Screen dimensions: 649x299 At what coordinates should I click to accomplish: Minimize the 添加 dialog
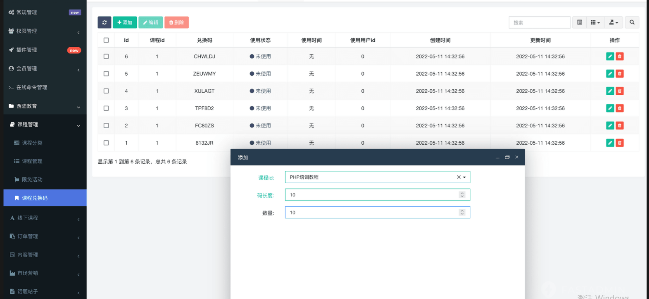click(497, 157)
